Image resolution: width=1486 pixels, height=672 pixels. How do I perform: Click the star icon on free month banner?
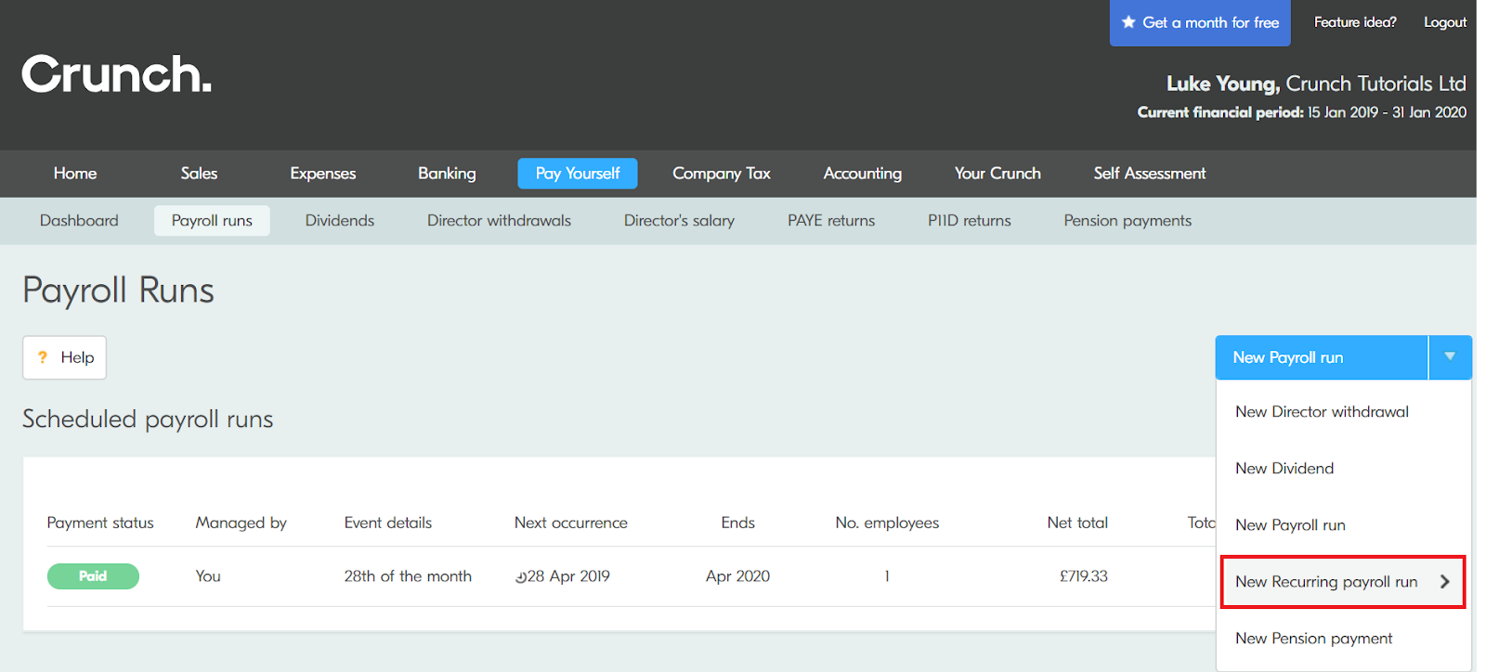pos(1128,22)
